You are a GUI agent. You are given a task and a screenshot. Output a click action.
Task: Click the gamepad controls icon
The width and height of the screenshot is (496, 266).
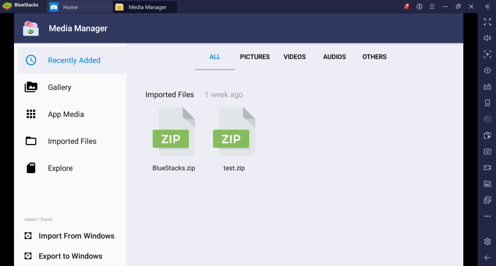click(x=487, y=119)
